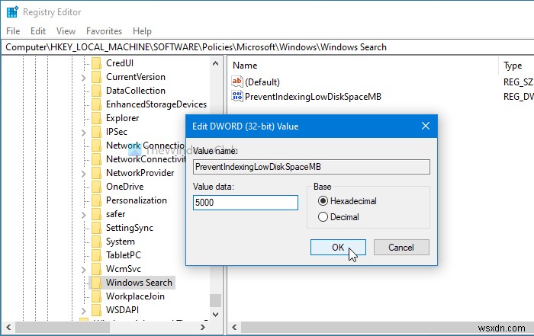Expand the WSDAPI key
534x336 pixels.
point(84,311)
